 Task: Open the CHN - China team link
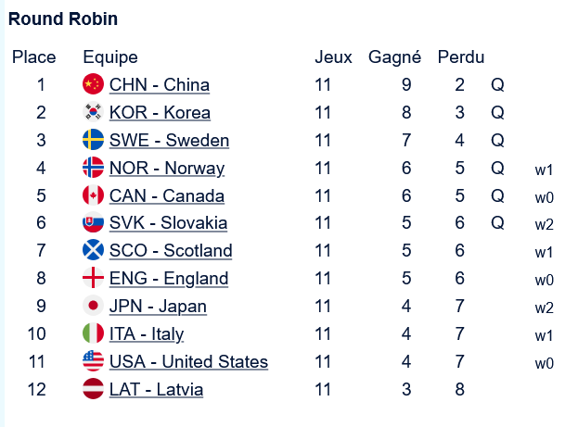pos(159,85)
